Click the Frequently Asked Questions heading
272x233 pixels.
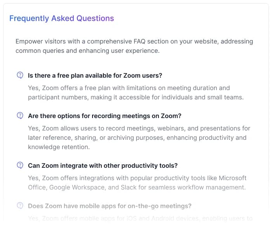61,18
